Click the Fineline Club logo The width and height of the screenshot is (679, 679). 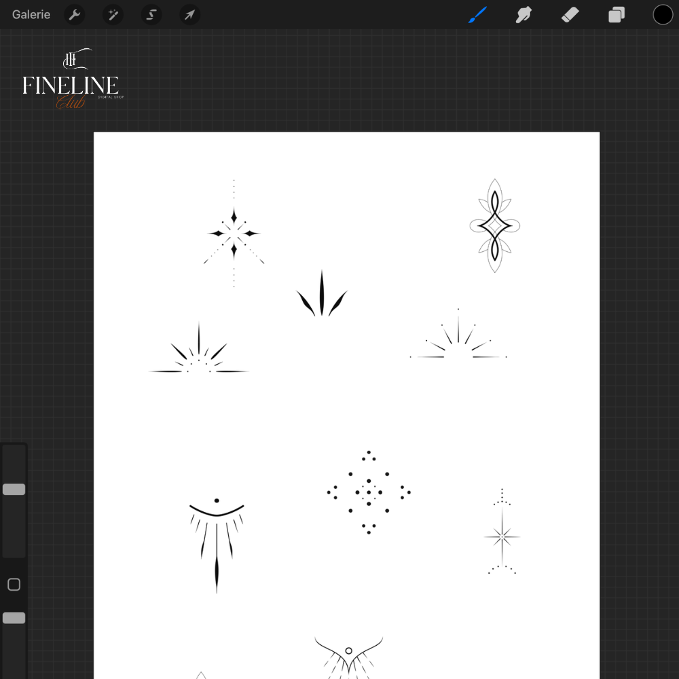[x=71, y=80]
